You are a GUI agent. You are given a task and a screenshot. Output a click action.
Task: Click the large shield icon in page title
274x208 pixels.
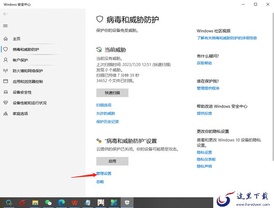click(x=100, y=19)
